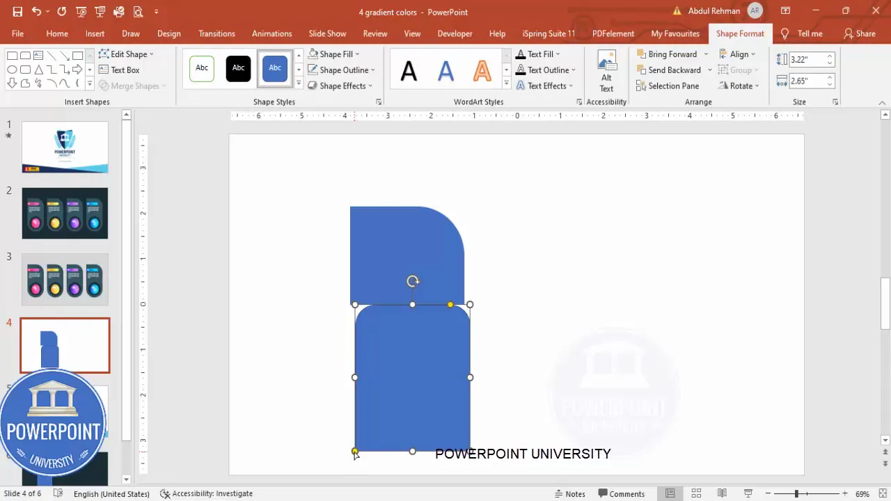Click the Abdul Rehman account name

[x=714, y=11]
